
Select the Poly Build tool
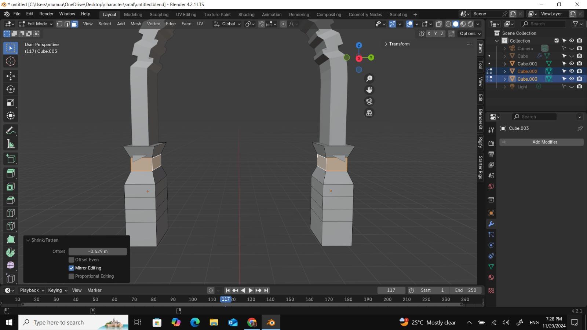point(11,239)
